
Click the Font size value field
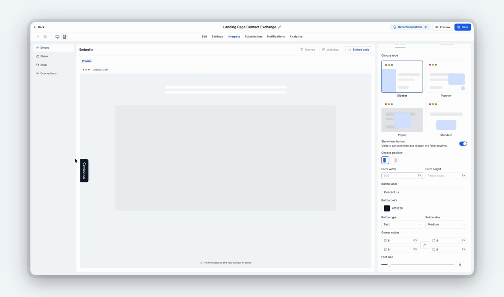(x=461, y=265)
